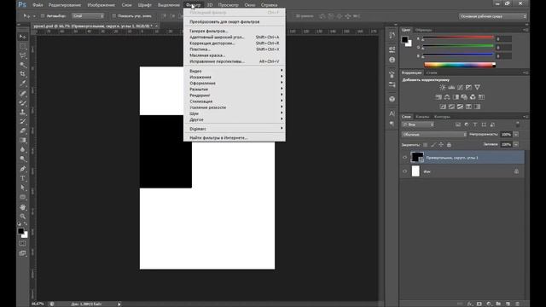Switch to the Каналы tab
Image resolution: width=546 pixels, height=307 pixels.
click(x=422, y=117)
